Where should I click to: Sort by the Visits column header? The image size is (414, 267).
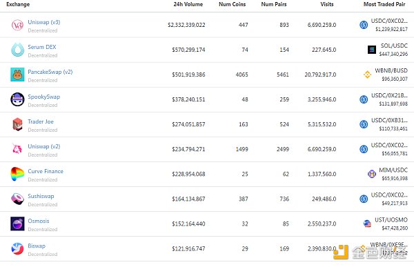point(327,4)
